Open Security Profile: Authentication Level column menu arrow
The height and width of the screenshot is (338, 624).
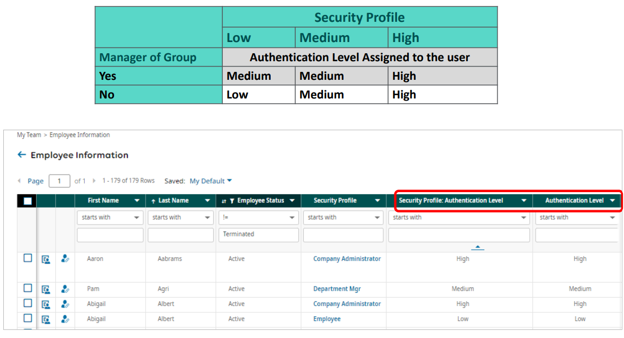(524, 201)
